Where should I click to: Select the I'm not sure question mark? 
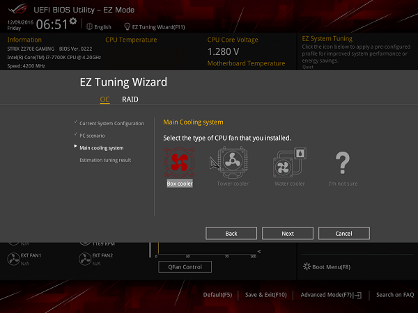click(x=343, y=163)
